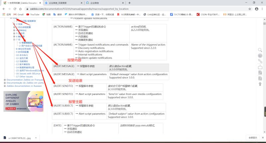Expand the 3 后台进程配置 tree node
Image resolution: width=266 pixels, height=143 pixels.
(x=14, y=27)
